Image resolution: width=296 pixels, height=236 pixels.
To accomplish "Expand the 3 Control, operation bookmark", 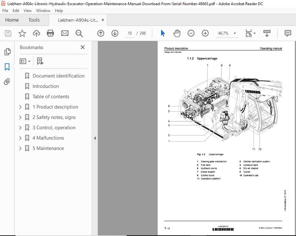I will (x=20, y=128).
